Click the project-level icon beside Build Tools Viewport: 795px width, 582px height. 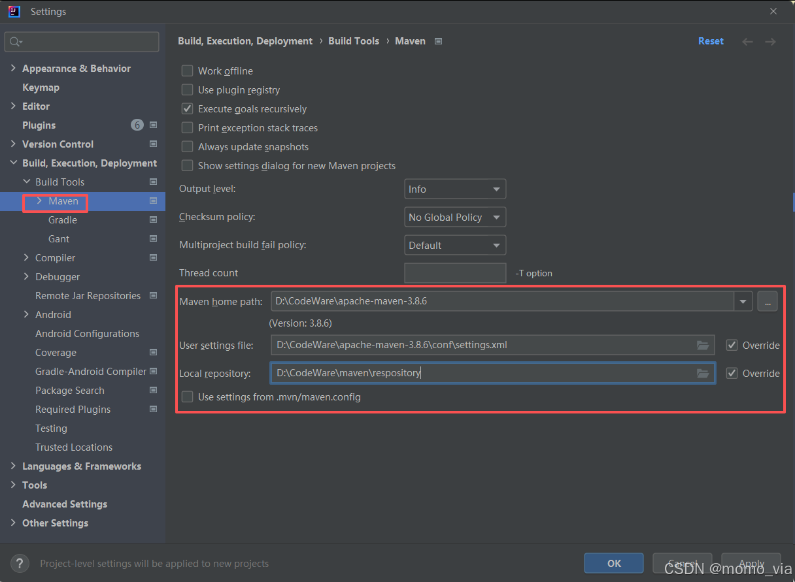coord(154,182)
